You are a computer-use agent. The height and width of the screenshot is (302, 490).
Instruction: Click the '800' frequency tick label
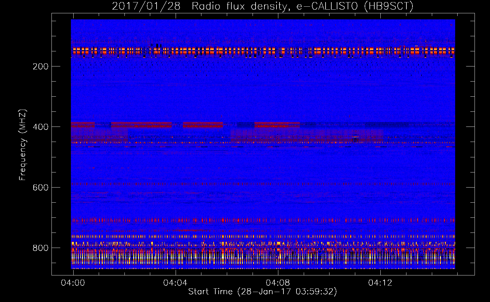click(x=41, y=248)
